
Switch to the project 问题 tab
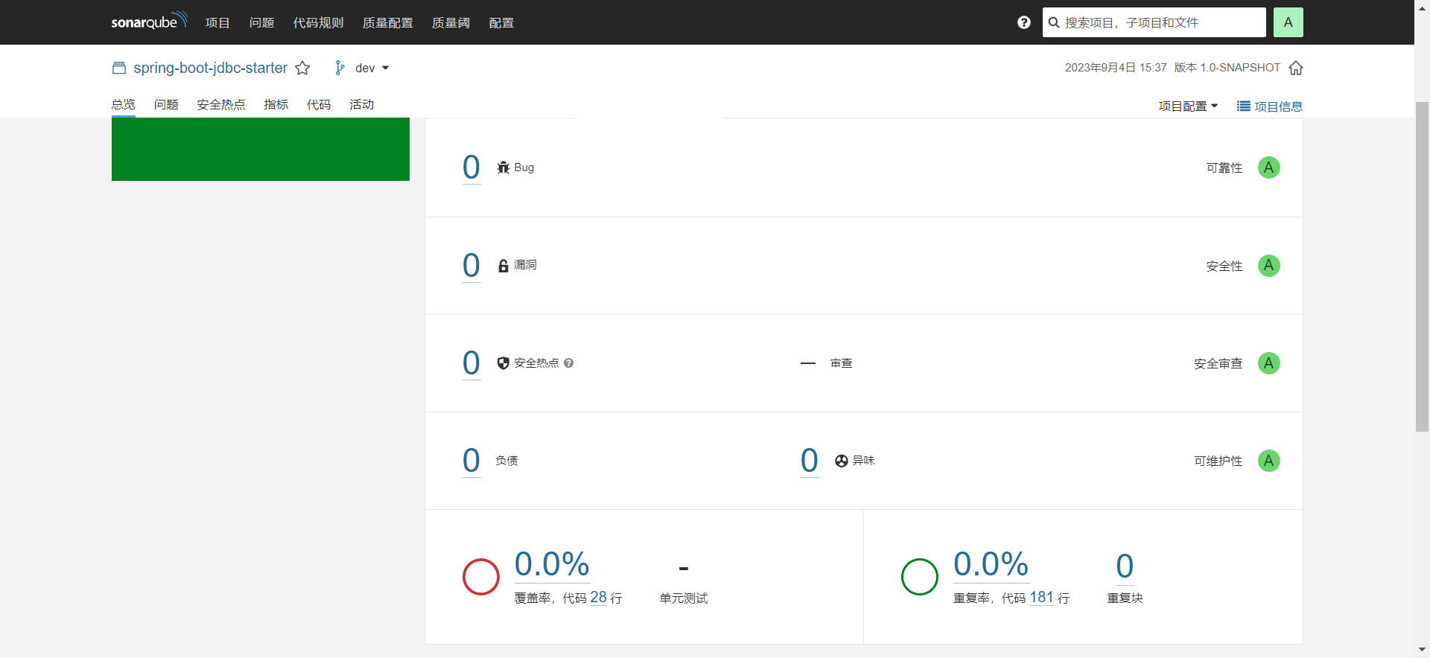(166, 104)
